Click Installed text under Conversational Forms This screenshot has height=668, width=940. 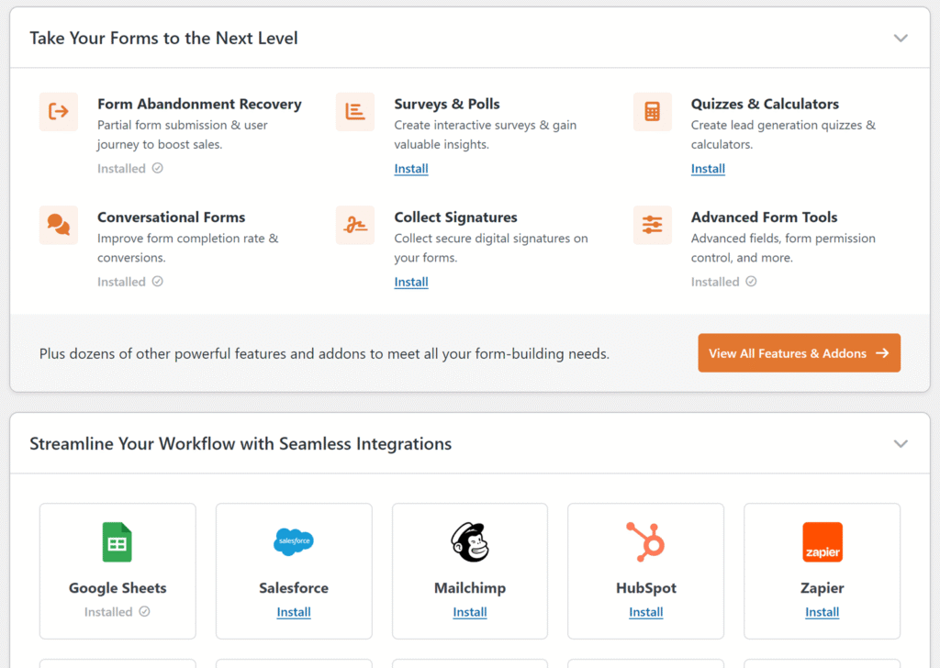[x=122, y=282]
